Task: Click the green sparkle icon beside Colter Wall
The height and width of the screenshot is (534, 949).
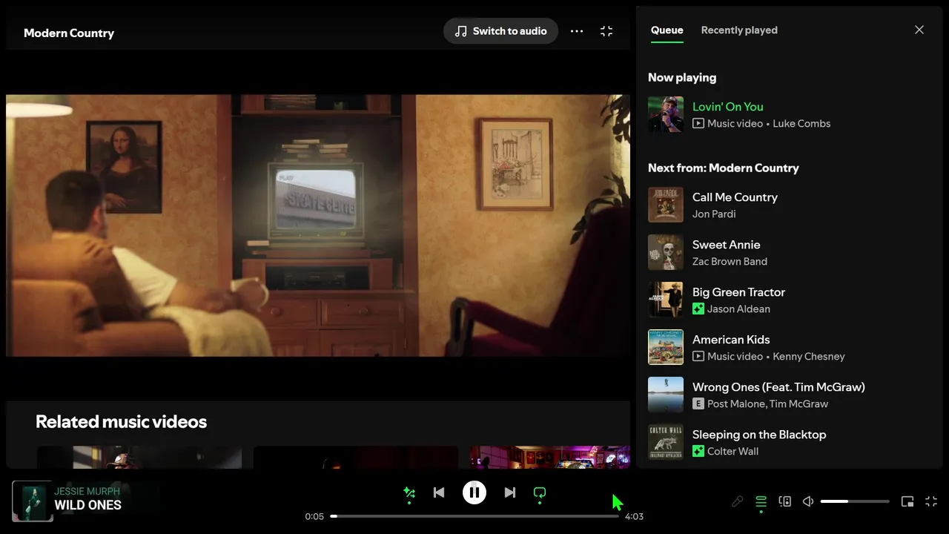Action: 698,452
